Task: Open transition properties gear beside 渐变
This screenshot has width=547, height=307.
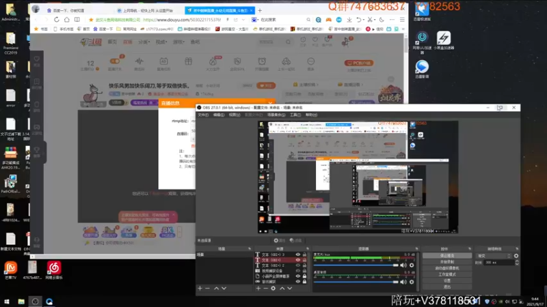Action: (x=516, y=256)
